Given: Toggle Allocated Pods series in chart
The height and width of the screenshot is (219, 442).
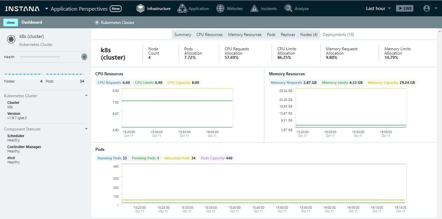Looking at the screenshot, I should [x=180, y=158].
